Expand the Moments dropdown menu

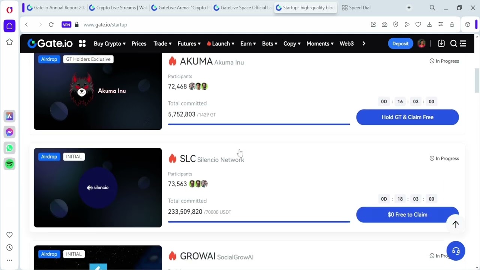[320, 43]
